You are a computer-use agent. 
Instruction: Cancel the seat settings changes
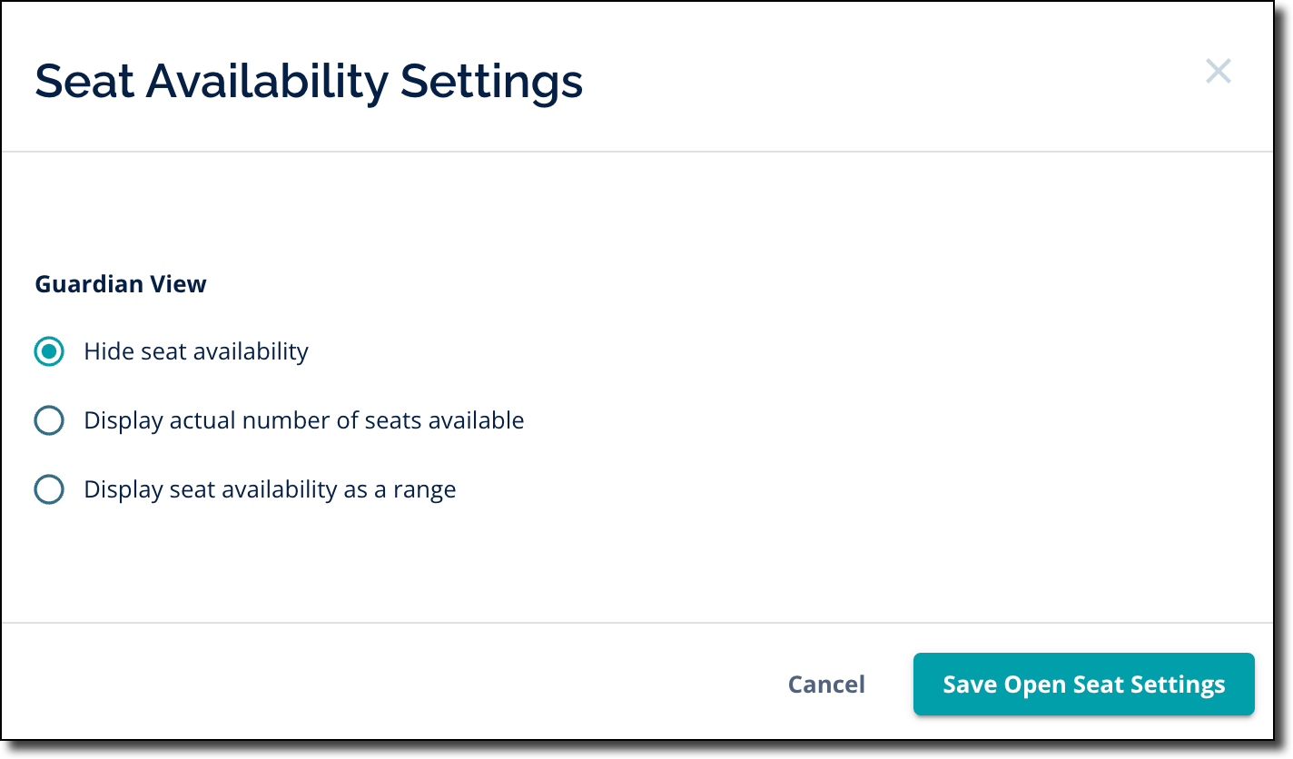point(826,684)
